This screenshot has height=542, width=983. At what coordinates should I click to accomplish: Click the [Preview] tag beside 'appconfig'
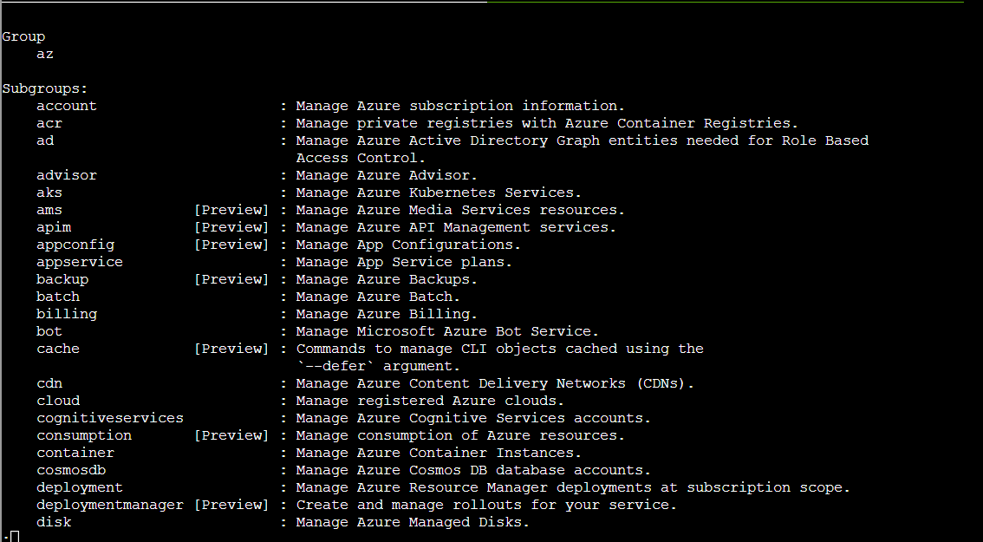(231, 245)
